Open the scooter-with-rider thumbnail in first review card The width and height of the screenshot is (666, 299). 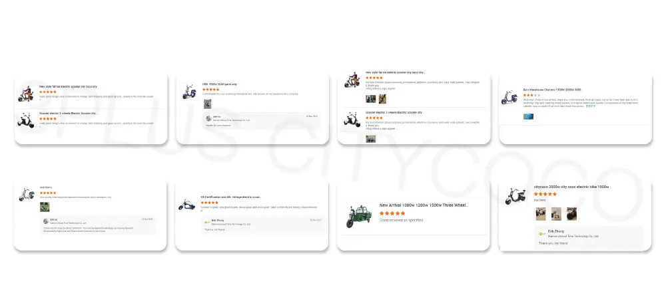tap(25, 94)
